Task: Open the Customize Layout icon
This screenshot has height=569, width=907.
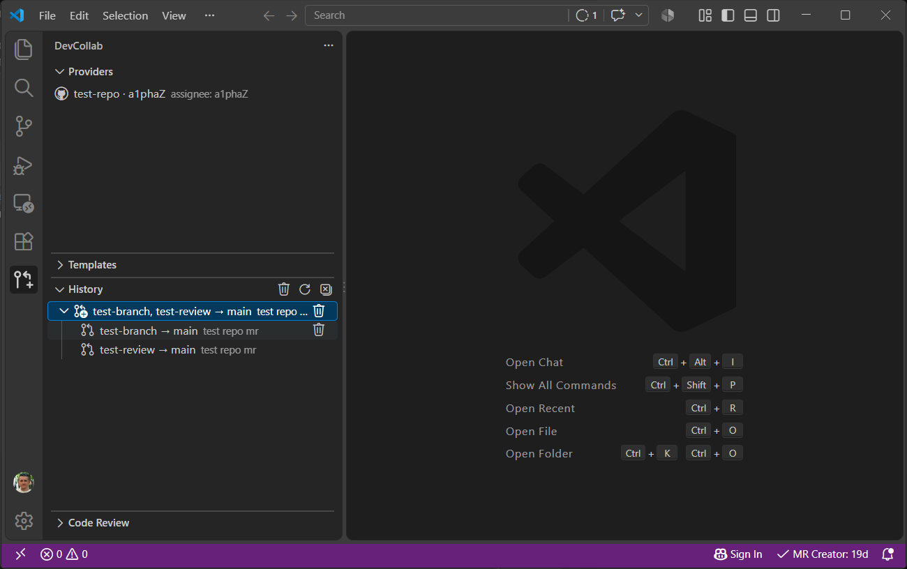Action: pos(705,15)
